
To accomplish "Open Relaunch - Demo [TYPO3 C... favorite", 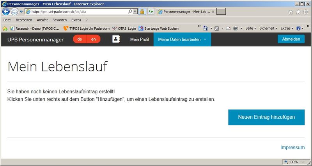I will click(x=35, y=29).
